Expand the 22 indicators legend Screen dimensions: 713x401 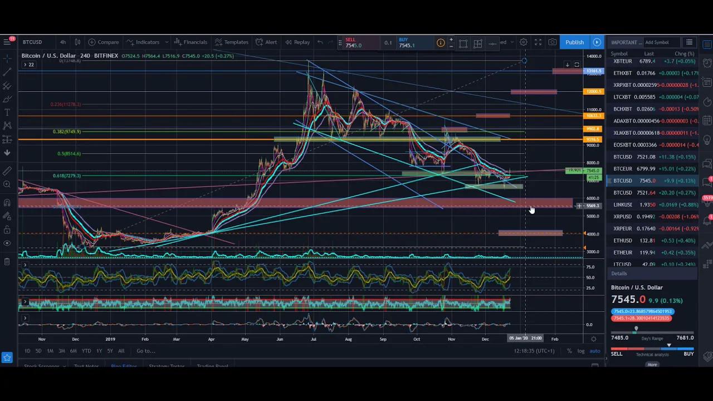tap(28, 65)
